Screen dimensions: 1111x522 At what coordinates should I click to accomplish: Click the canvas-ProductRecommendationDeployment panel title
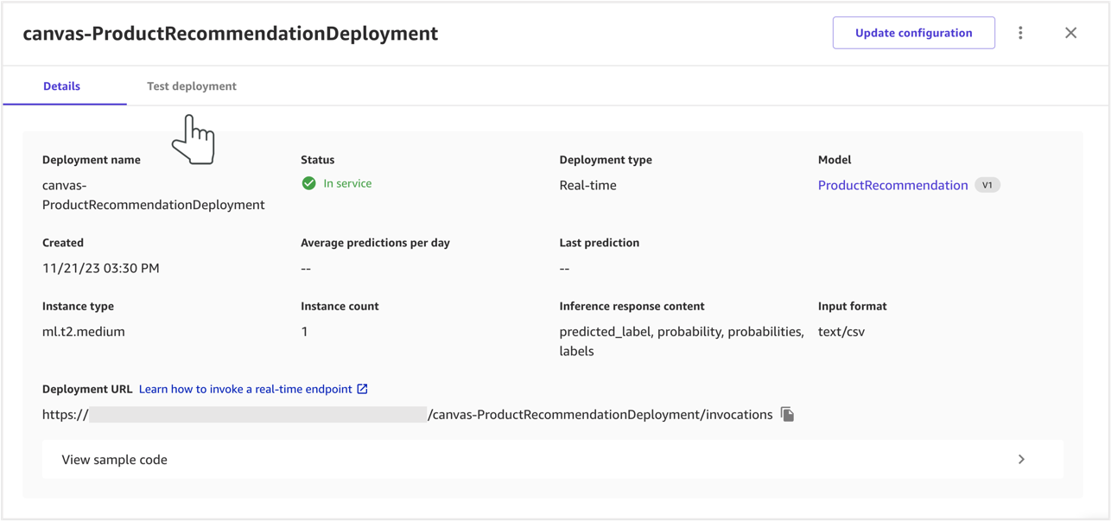pyautogui.click(x=230, y=34)
